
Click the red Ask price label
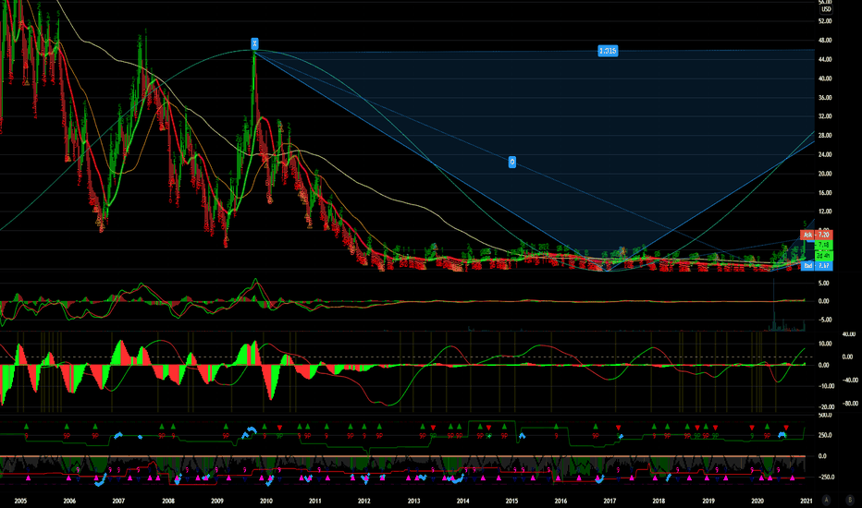pyautogui.click(x=817, y=235)
